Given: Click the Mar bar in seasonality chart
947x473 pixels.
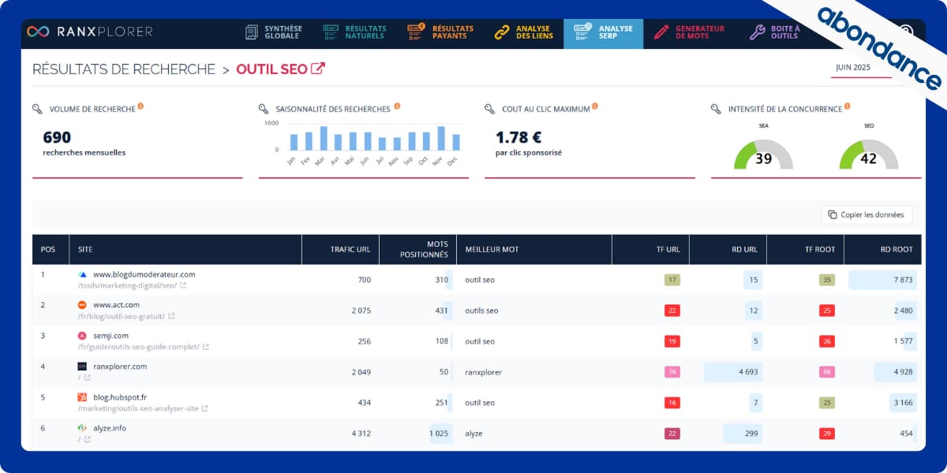Looking at the screenshot, I should [x=323, y=138].
